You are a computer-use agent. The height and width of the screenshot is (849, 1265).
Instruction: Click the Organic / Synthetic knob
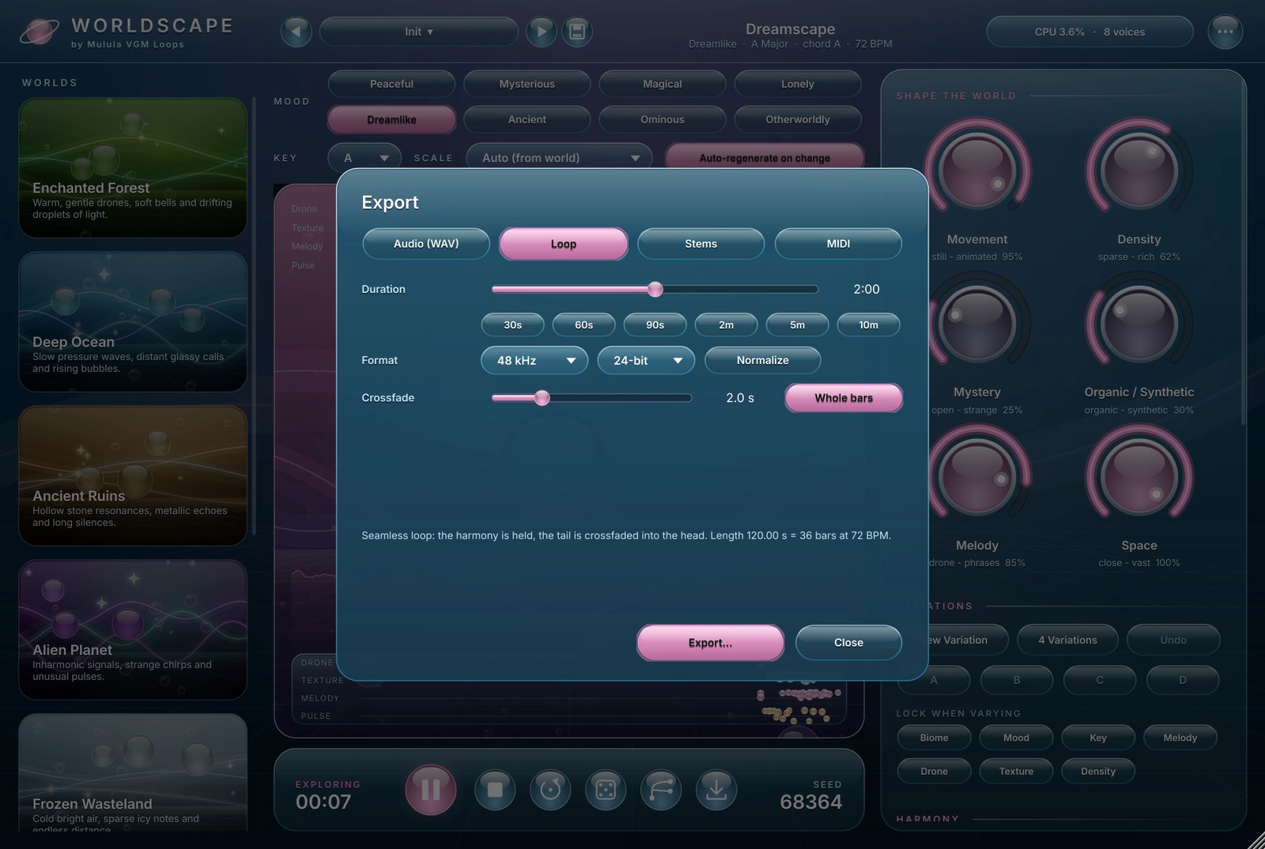[x=1139, y=324]
